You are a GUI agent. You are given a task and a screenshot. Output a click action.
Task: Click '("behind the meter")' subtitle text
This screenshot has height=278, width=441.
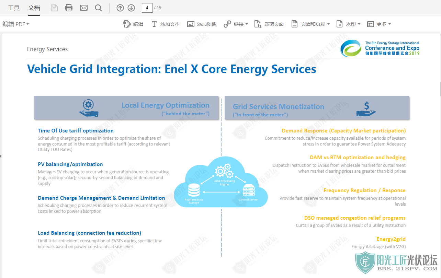click(x=185, y=114)
